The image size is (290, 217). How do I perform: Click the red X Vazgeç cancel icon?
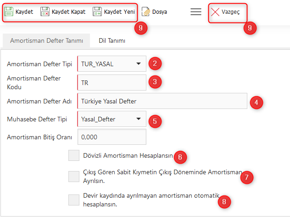(x=215, y=12)
